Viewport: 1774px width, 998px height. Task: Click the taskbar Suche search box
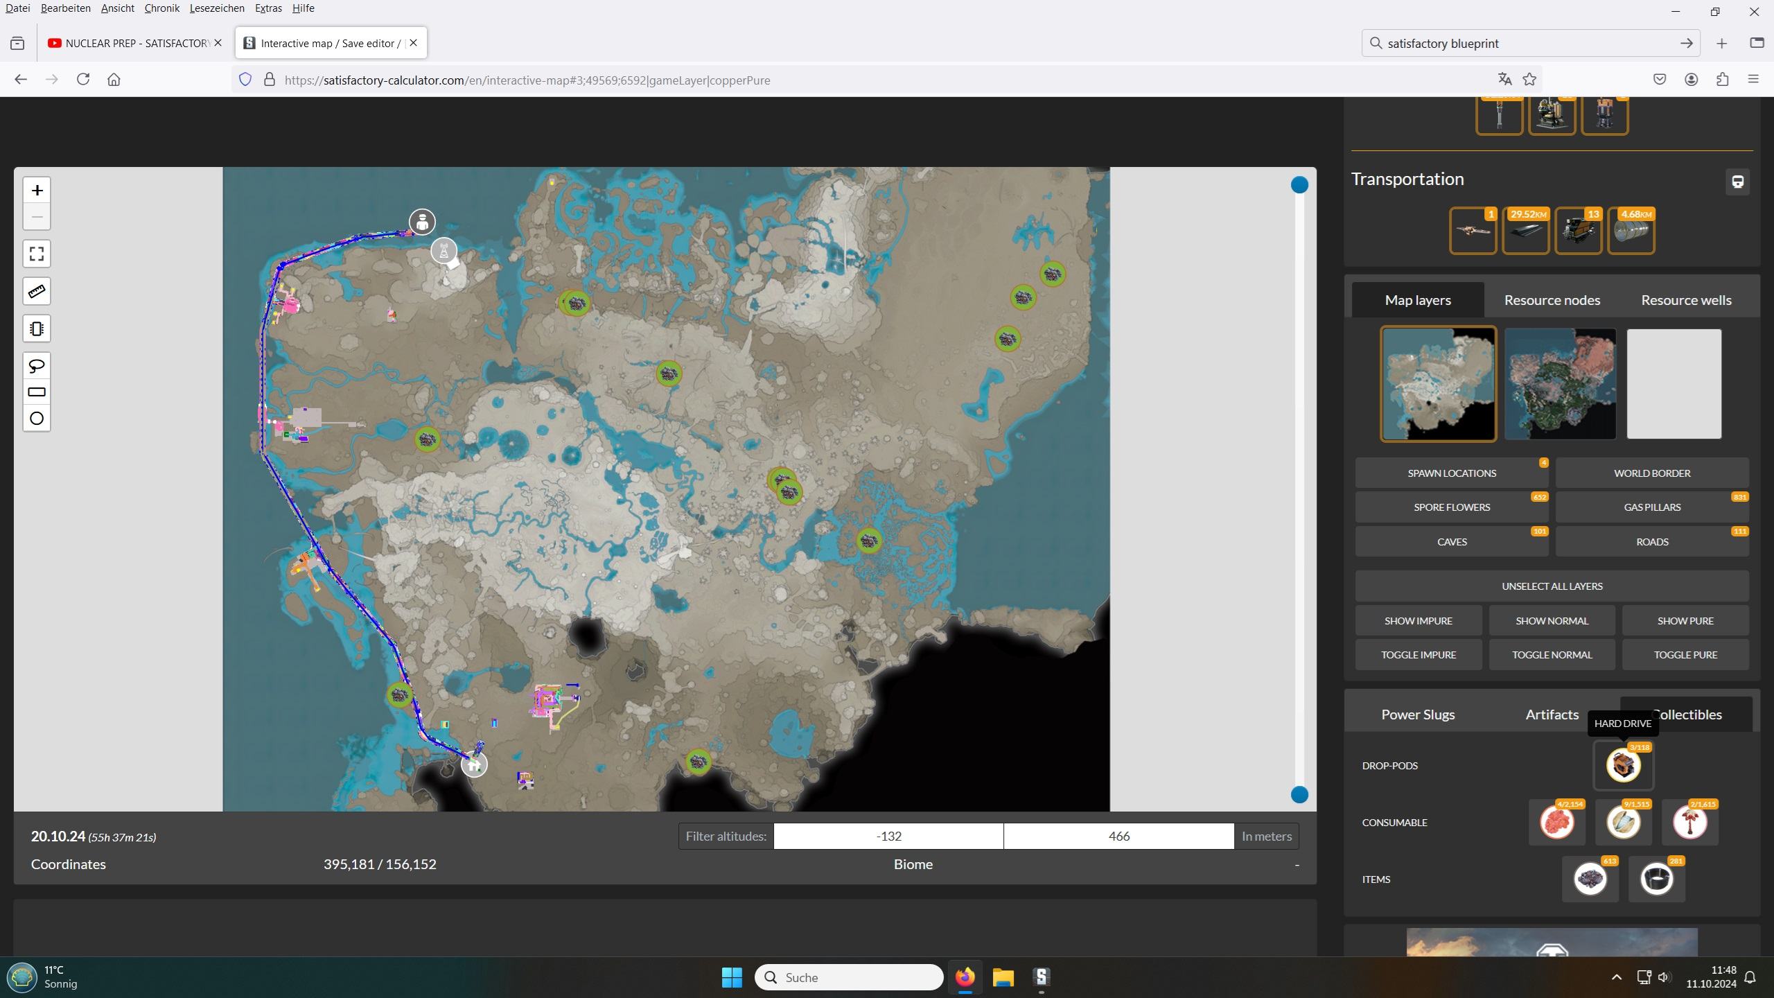[x=849, y=977]
